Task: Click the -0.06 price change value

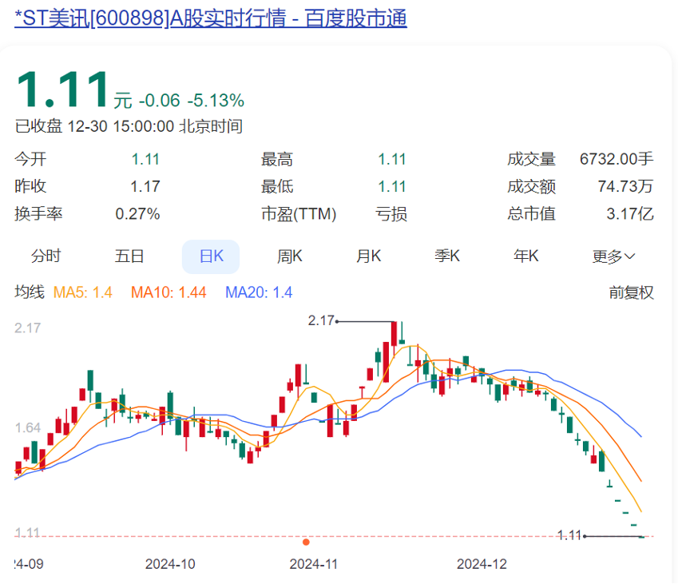Action: (x=159, y=101)
